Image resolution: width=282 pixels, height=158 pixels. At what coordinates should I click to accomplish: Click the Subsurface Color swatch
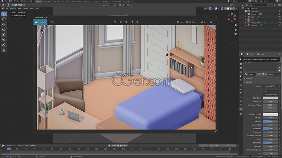270,114
